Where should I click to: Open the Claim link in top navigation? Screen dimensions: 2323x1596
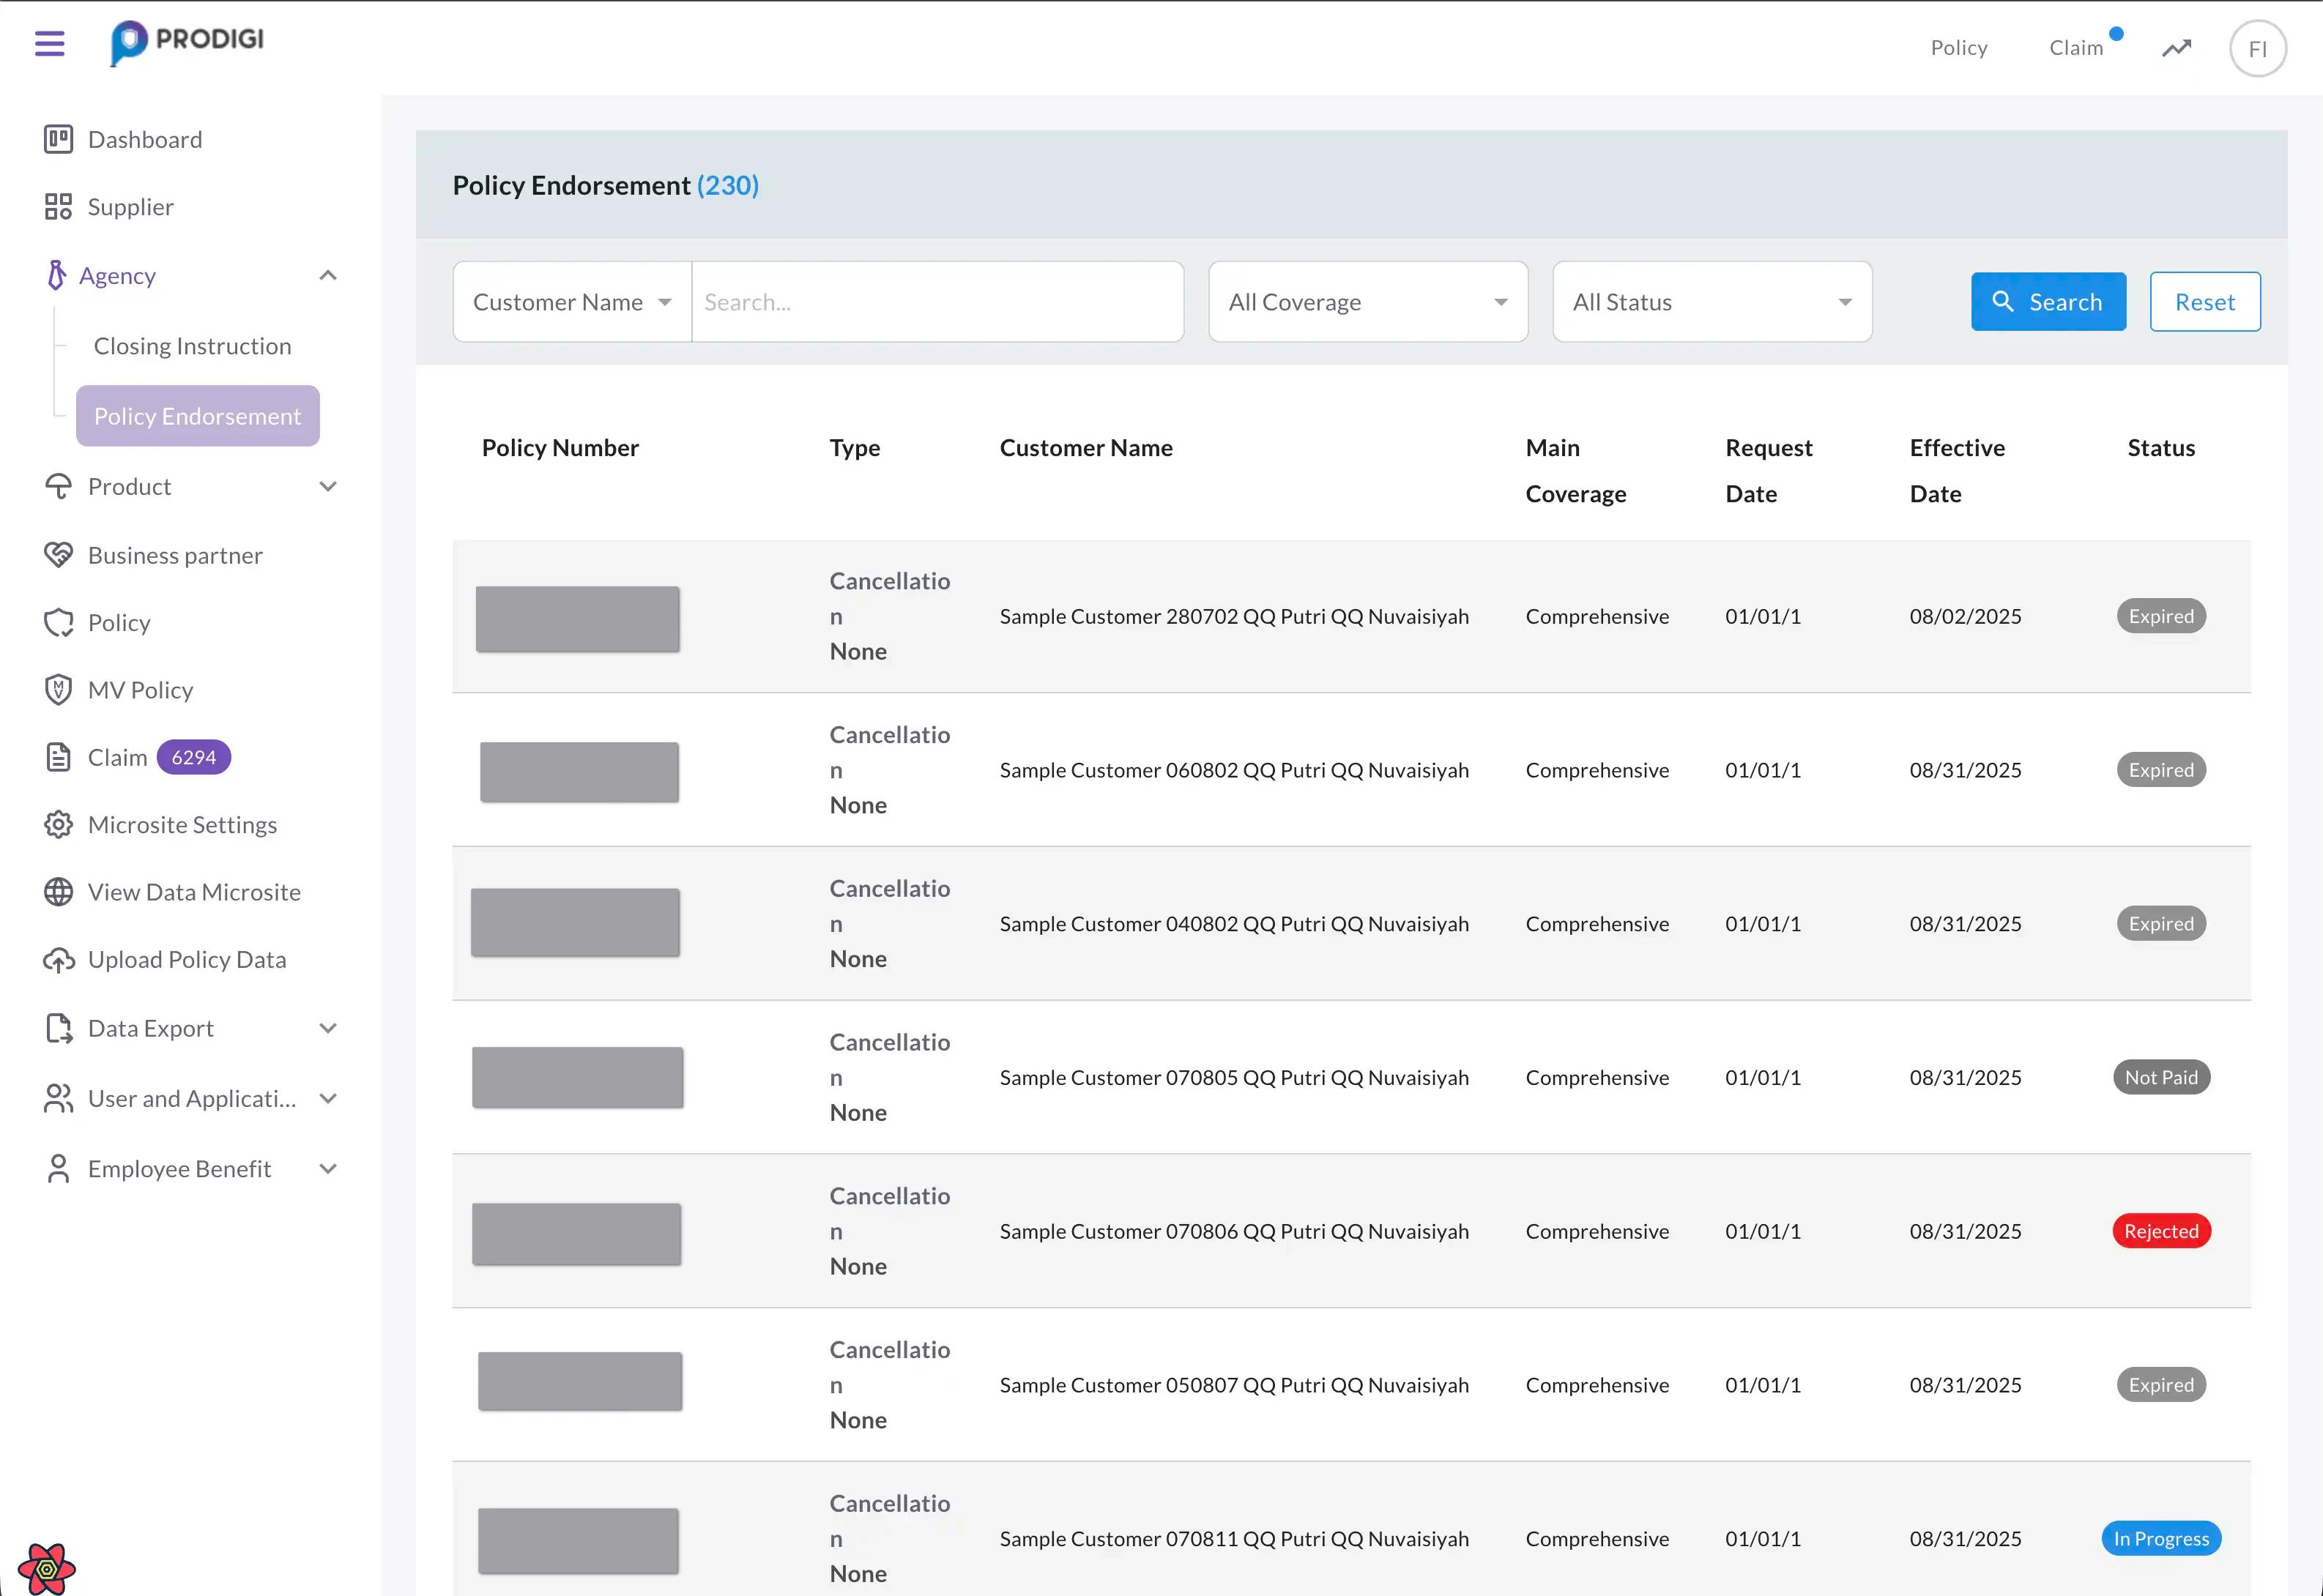click(x=2075, y=48)
